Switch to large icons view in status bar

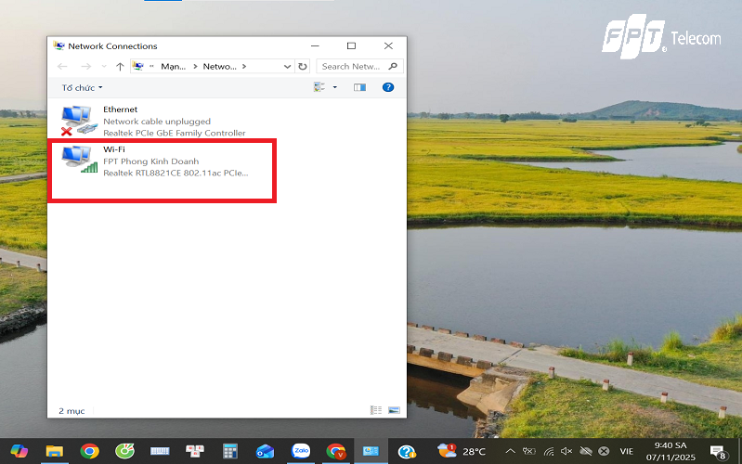click(x=394, y=410)
